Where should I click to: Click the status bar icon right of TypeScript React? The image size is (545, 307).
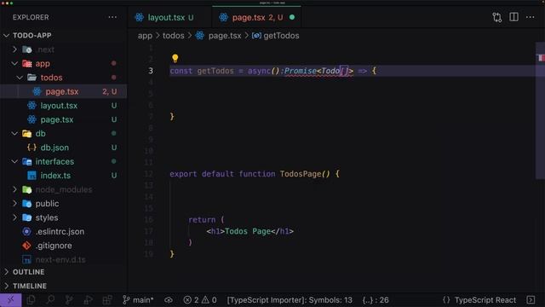(x=531, y=299)
